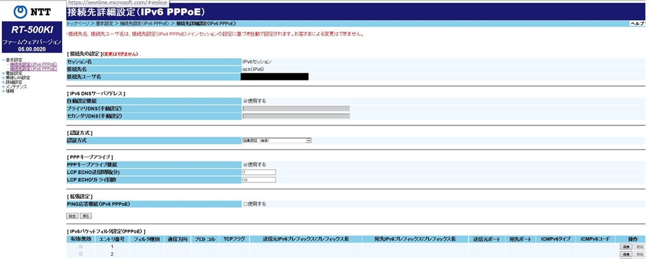Click the 基本設定 tree label
This screenshot has height=259, width=650.
[14, 60]
